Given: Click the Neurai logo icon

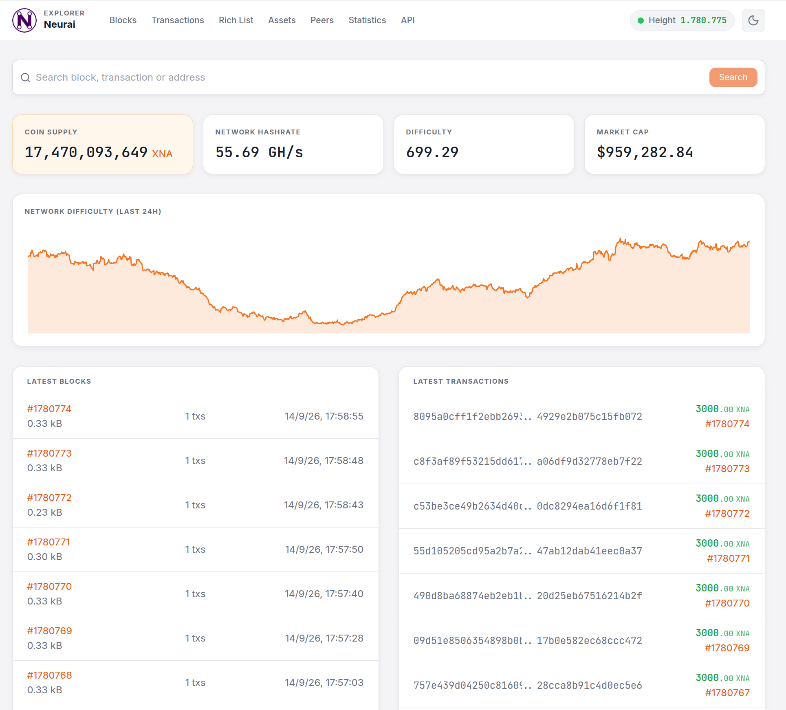Looking at the screenshot, I should (x=24, y=20).
